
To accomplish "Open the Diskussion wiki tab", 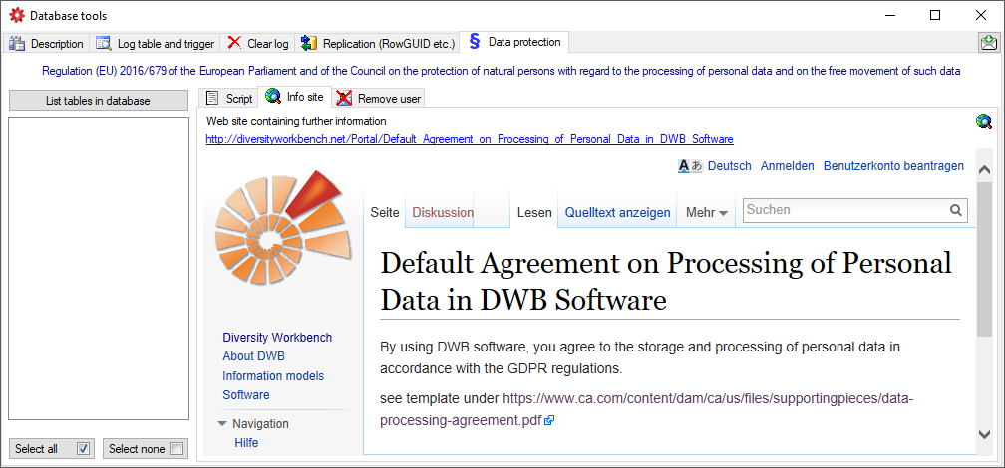I will click(443, 212).
